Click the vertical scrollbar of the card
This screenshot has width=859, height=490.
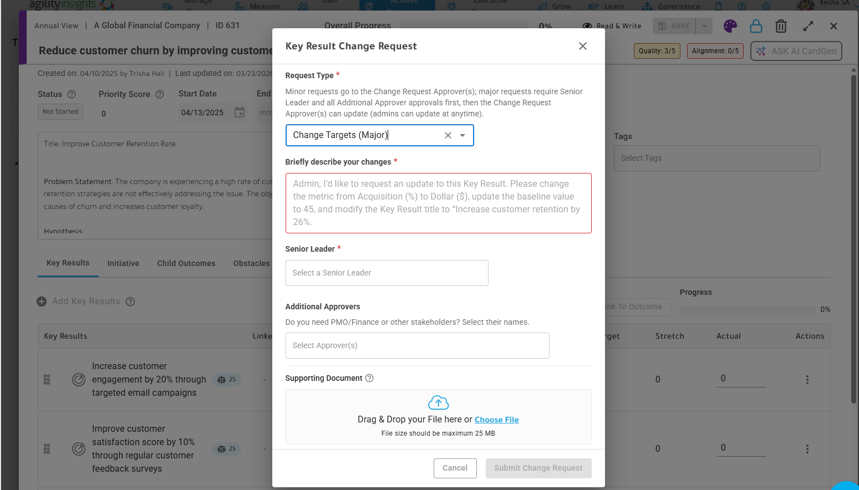click(853, 238)
